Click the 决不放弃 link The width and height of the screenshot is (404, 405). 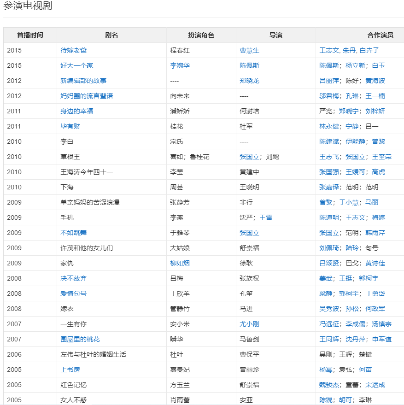(x=73, y=278)
